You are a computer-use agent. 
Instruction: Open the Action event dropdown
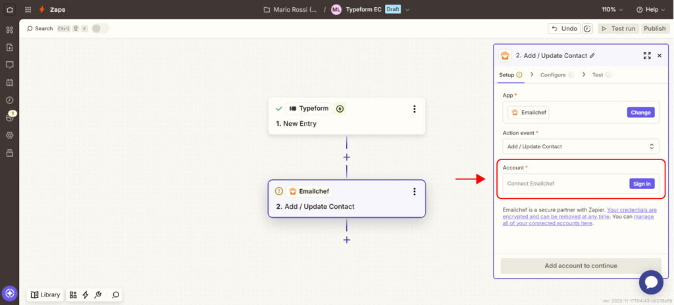pyautogui.click(x=581, y=146)
